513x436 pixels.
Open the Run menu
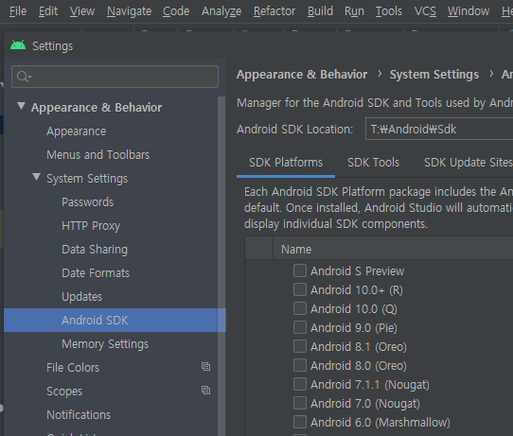(x=354, y=11)
